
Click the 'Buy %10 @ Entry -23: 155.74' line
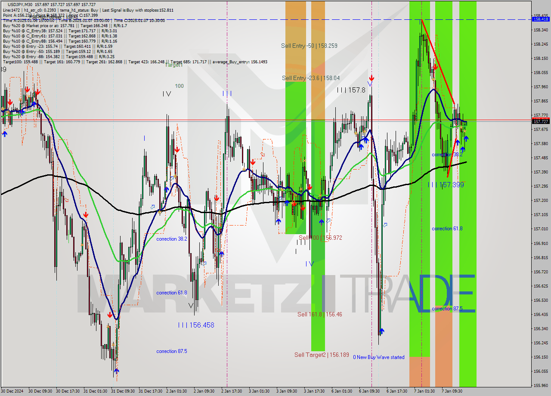[57, 46]
